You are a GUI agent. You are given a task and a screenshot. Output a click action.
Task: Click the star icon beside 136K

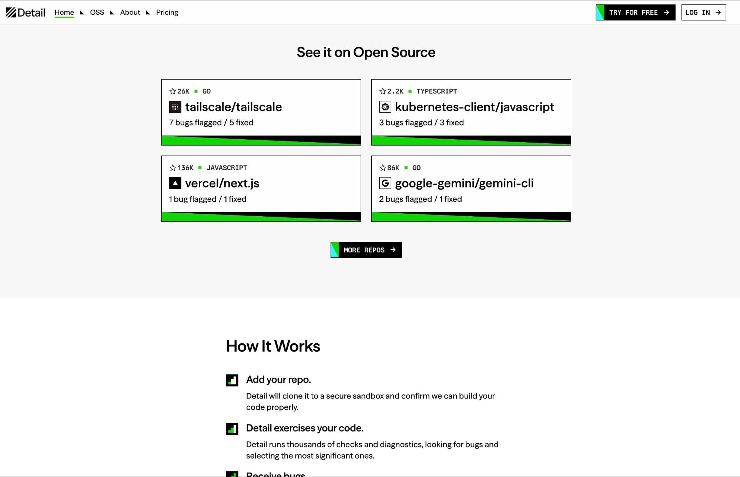tap(173, 168)
